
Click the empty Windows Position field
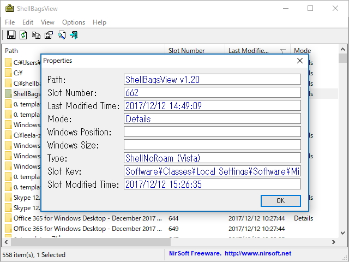[x=212, y=132]
